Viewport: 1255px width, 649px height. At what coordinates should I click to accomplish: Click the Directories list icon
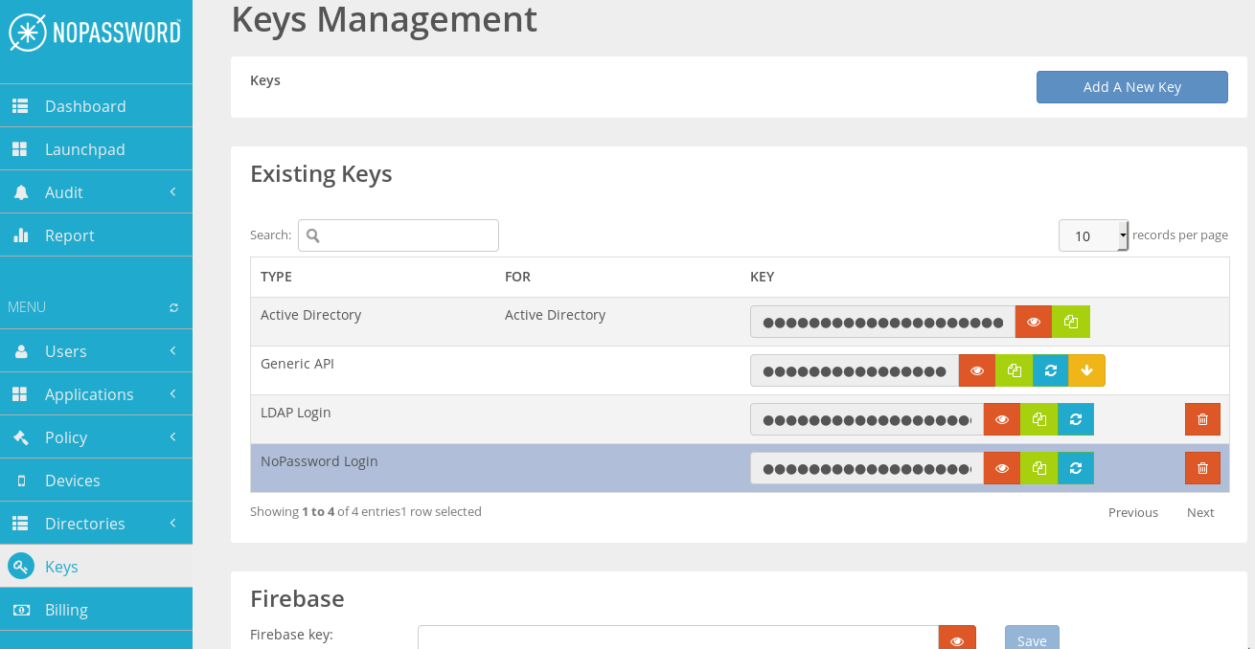point(20,524)
